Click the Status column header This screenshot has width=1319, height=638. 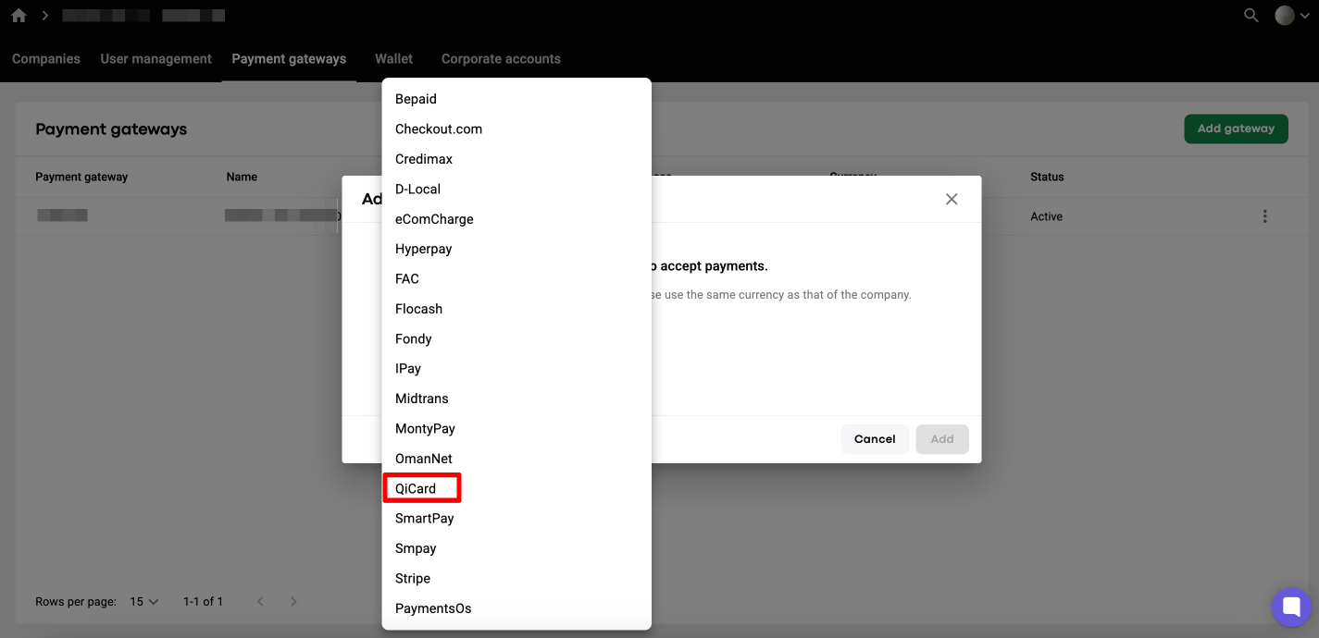point(1047,177)
